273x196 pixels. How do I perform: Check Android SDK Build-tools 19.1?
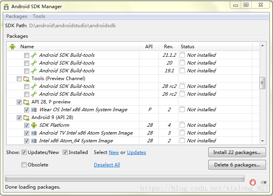[x=26, y=71]
